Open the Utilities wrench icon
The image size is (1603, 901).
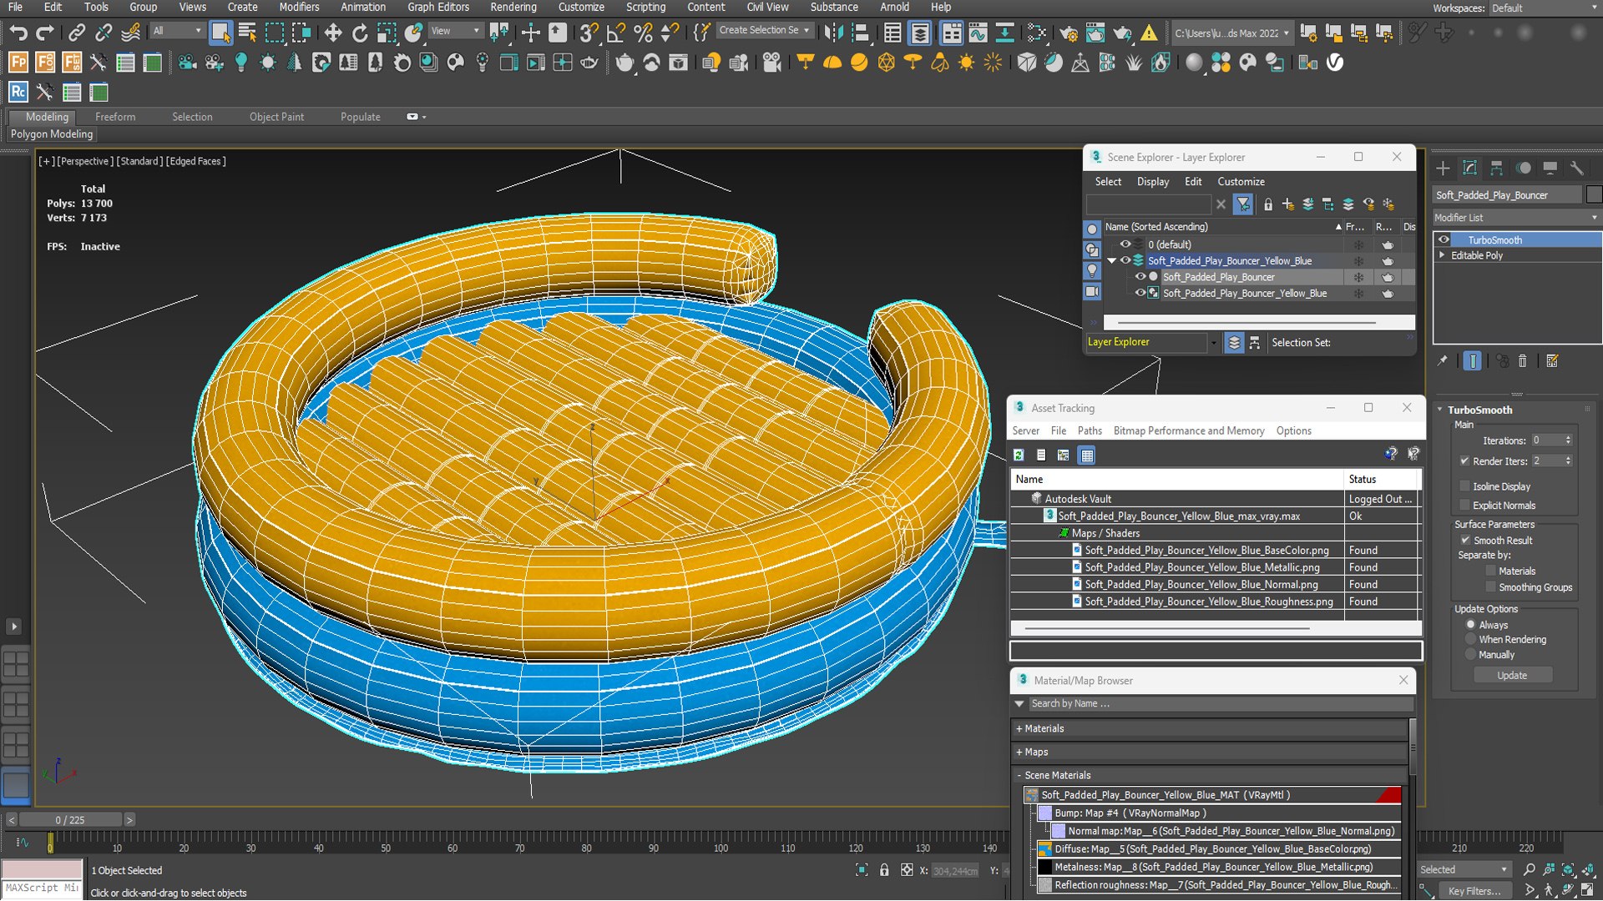click(x=1576, y=168)
